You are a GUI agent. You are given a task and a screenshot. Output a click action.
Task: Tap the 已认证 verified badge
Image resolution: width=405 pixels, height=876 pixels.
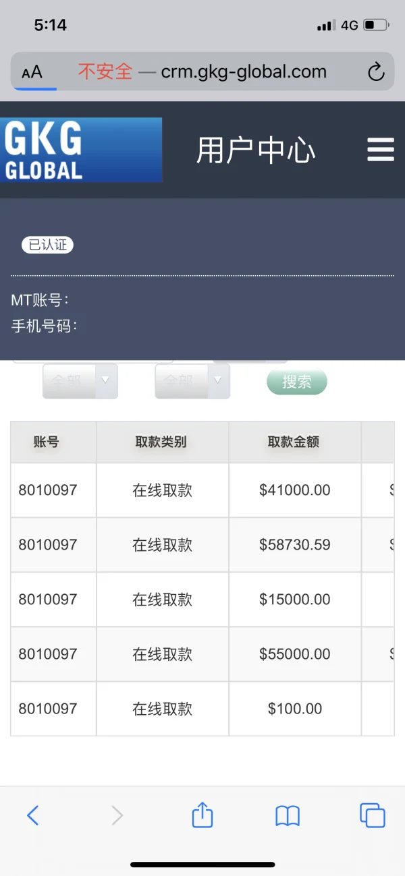point(47,245)
